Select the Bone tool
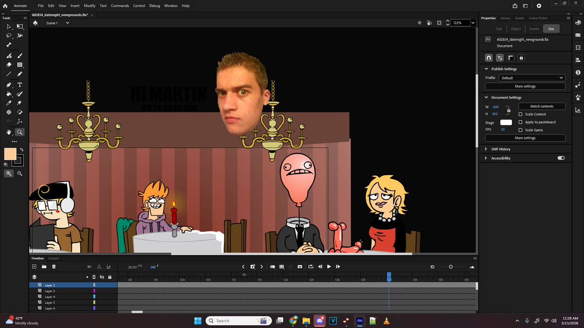 (9, 45)
